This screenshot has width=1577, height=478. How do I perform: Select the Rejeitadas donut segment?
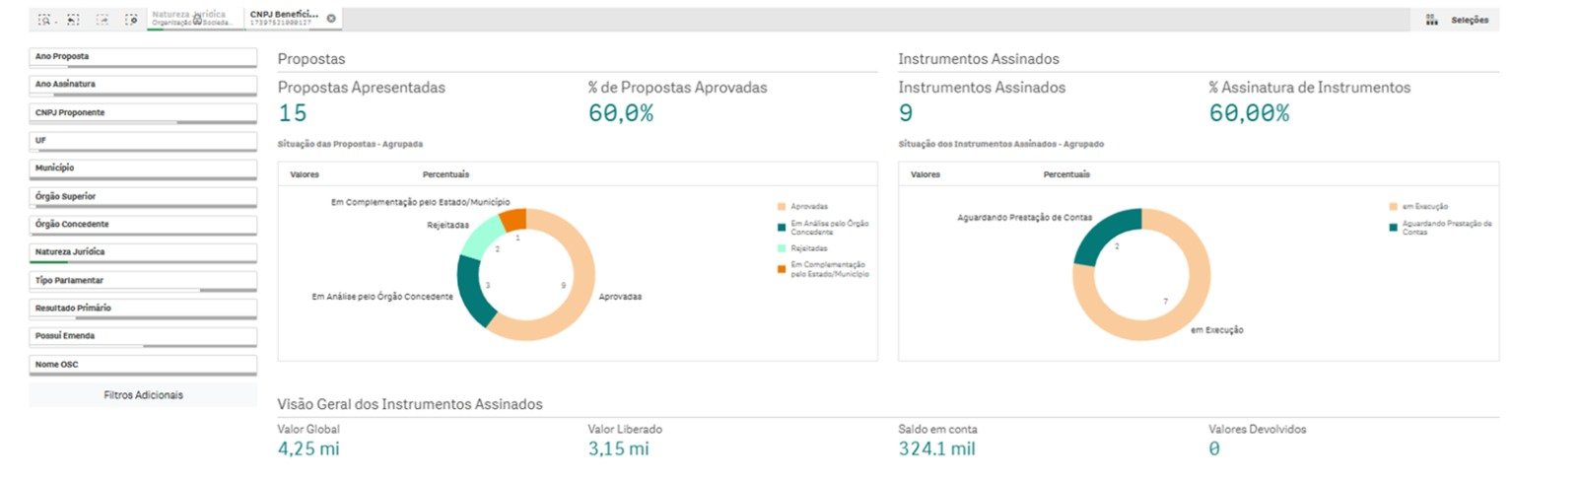(x=482, y=237)
